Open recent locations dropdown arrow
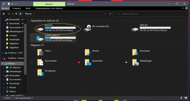This screenshot has height=101, width=190. pos(13,14)
